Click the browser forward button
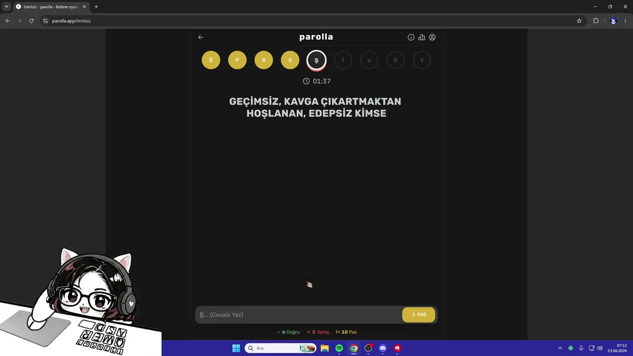The height and width of the screenshot is (356, 633). click(x=19, y=21)
